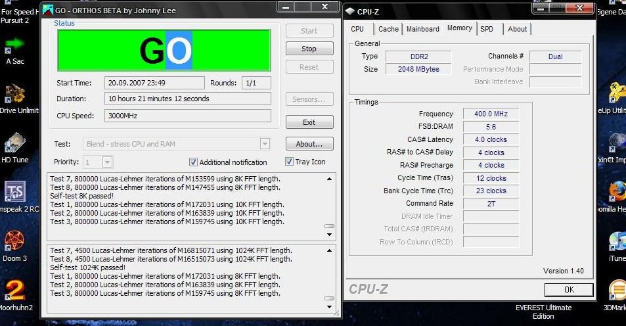Click the Size '2048 MBytes' value
626x326 pixels.
point(418,69)
